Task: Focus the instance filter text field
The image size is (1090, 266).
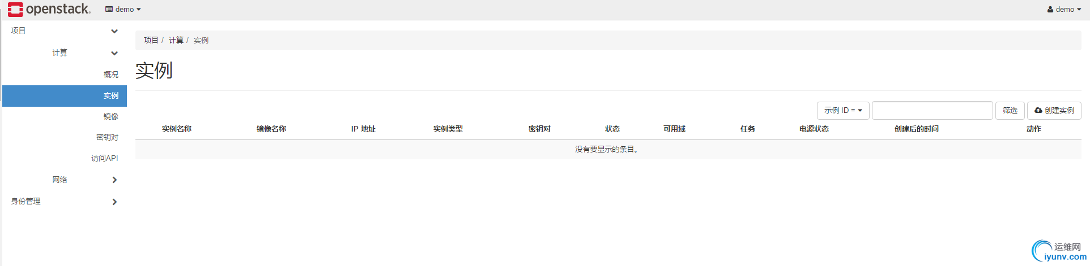Action: [933, 110]
